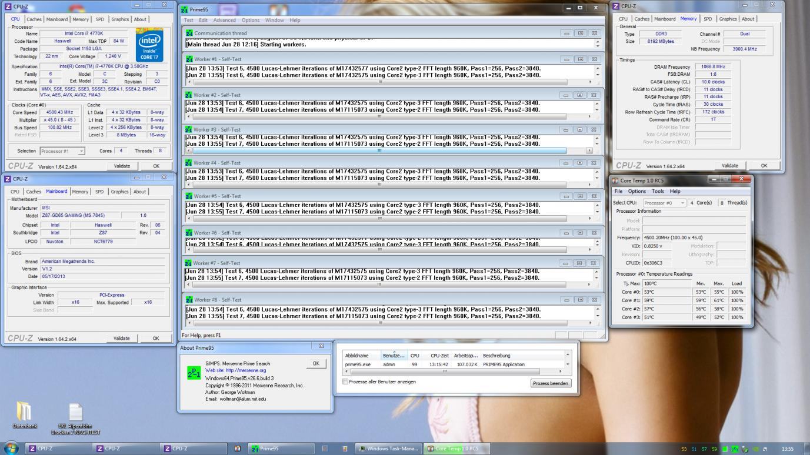Image resolution: width=810 pixels, height=455 pixels.
Task: Click OK in the Mainboard CPU-Z window
Action: [x=155, y=338]
